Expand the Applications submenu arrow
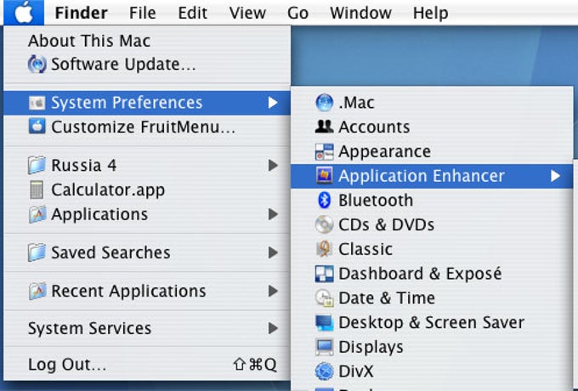This screenshot has height=391, width=578. pos(272,214)
